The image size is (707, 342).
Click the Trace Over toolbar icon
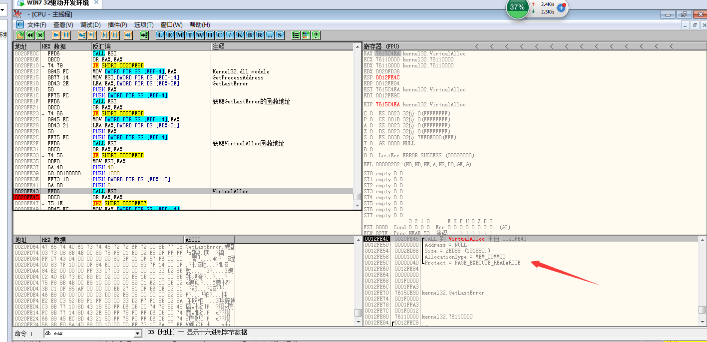115,35
